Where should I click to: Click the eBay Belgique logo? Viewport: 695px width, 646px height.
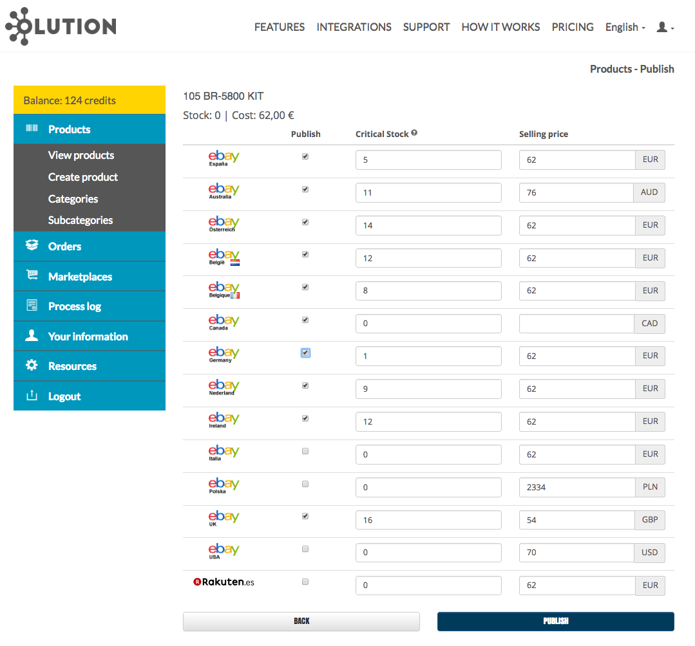click(224, 290)
